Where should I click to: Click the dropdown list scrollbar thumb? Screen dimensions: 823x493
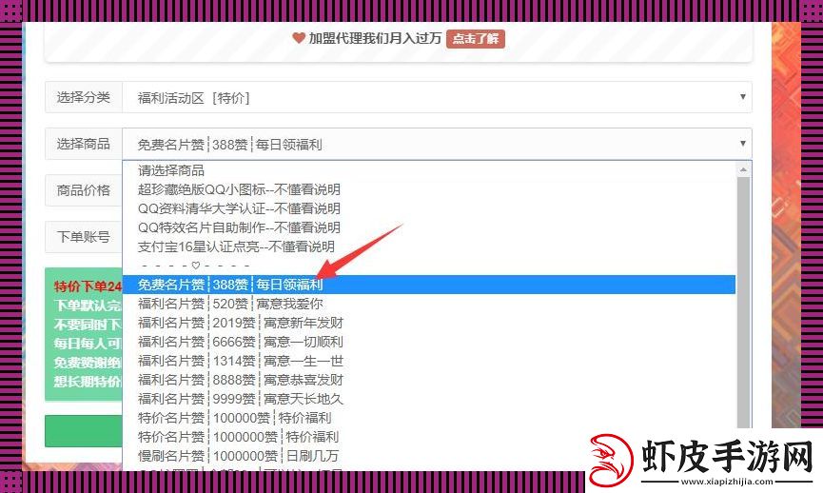click(743, 303)
